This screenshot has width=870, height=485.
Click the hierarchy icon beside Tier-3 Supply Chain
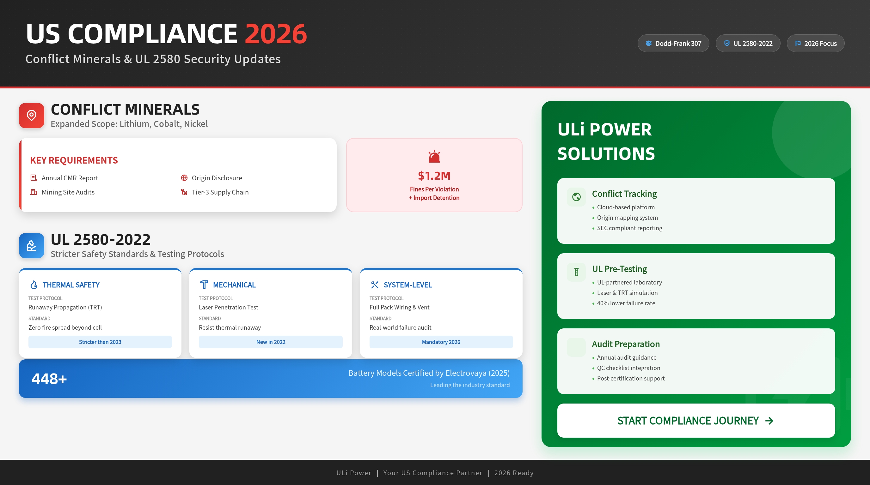[184, 192]
